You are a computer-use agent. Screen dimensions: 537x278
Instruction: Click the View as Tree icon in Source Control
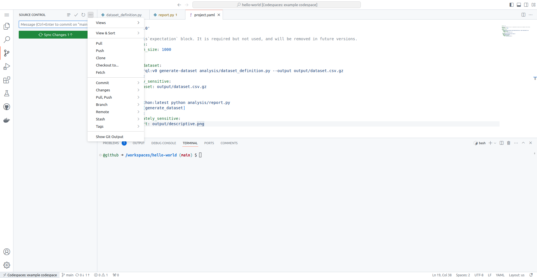tap(69, 15)
